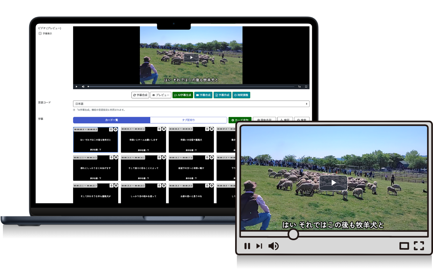Click plus icon on the 00:00:04.0 subtitle card
Viewport: 433px width, 269px height.
[212, 129]
